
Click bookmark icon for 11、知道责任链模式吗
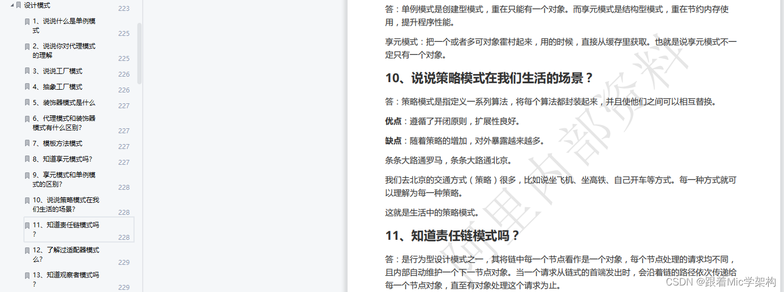click(x=27, y=225)
